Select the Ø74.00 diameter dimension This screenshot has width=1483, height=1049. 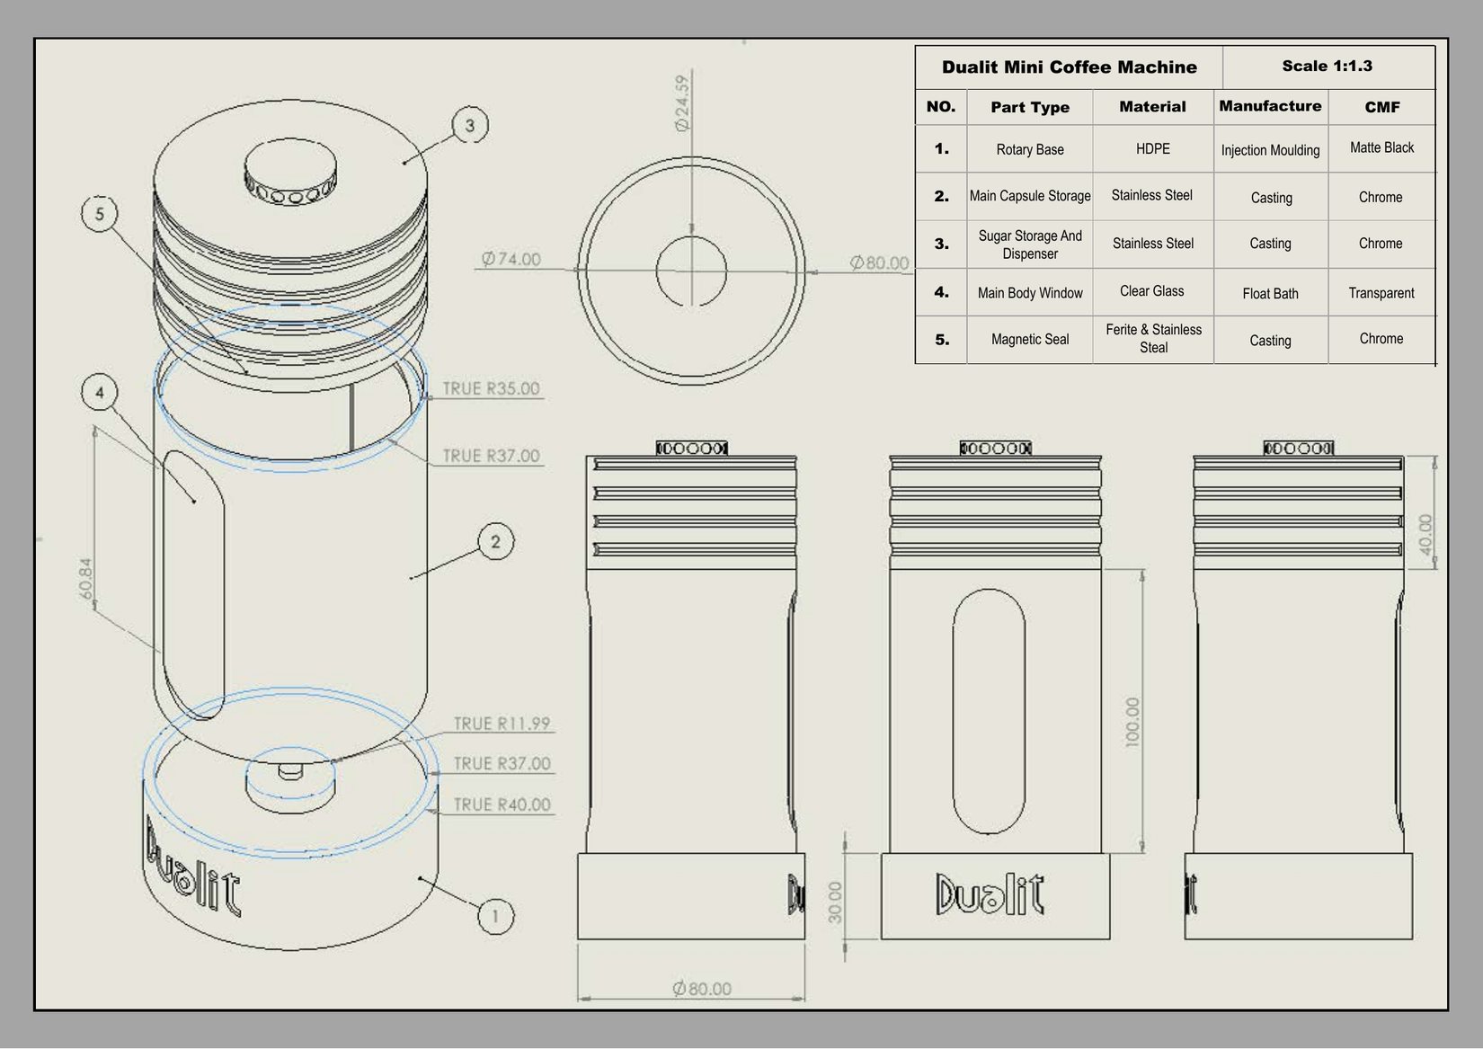click(511, 259)
